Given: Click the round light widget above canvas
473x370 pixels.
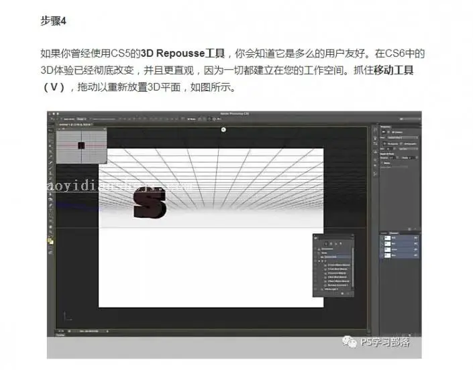Looking at the screenshot, I should pyautogui.click(x=223, y=129).
